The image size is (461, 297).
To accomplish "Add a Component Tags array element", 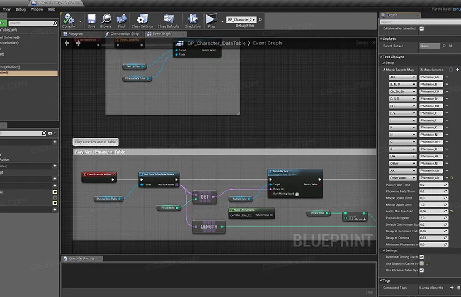I will tap(452, 288).
